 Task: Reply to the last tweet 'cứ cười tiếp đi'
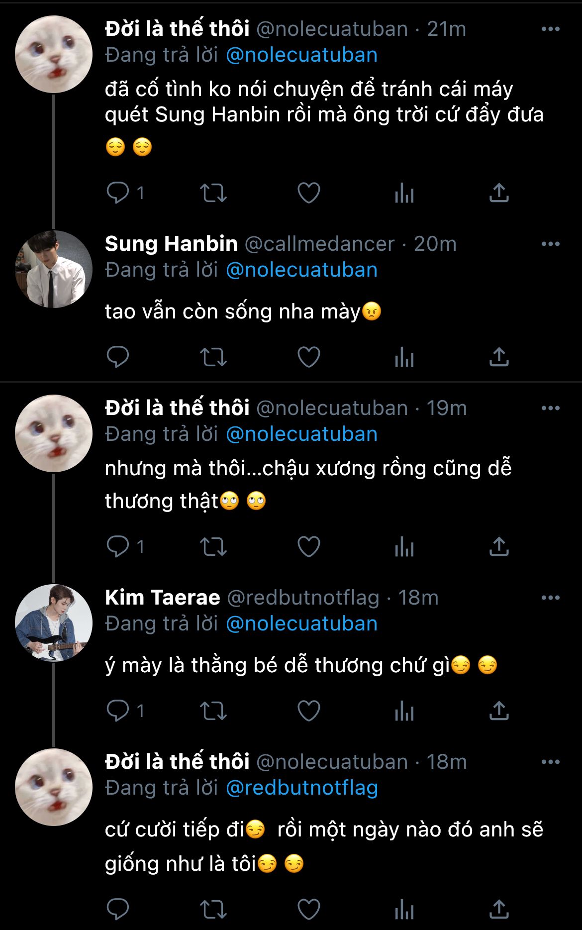[x=118, y=909]
